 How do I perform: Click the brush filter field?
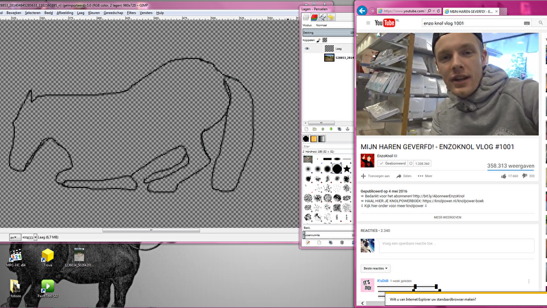(328, 146)
